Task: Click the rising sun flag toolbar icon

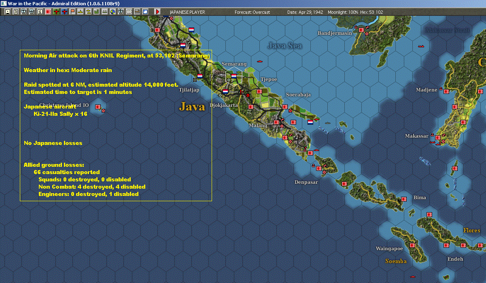Action: click(x=48, y=12)
